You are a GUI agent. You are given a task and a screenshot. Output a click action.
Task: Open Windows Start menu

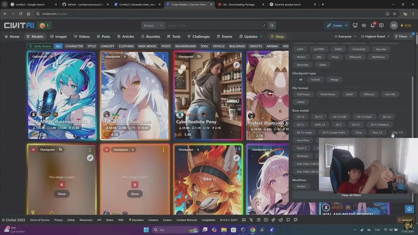[146, 230]
